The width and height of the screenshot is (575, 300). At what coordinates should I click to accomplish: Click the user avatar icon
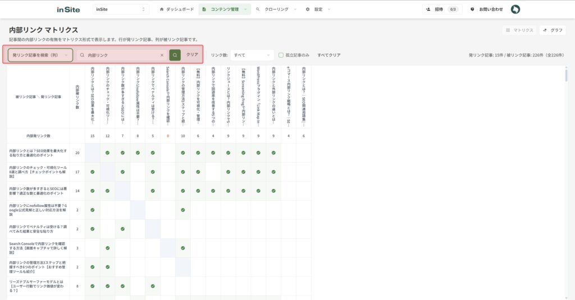pyautogui.click(x=515, y=10)
